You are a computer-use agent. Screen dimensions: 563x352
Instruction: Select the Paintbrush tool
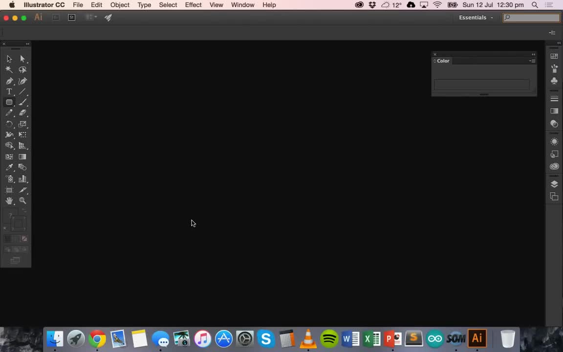[22, 102]
